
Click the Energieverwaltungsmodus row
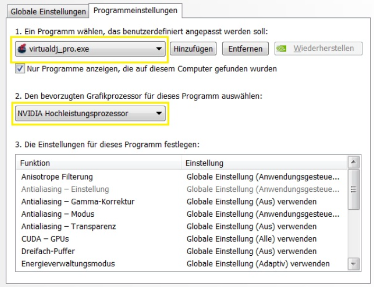(x=68, y=263)
